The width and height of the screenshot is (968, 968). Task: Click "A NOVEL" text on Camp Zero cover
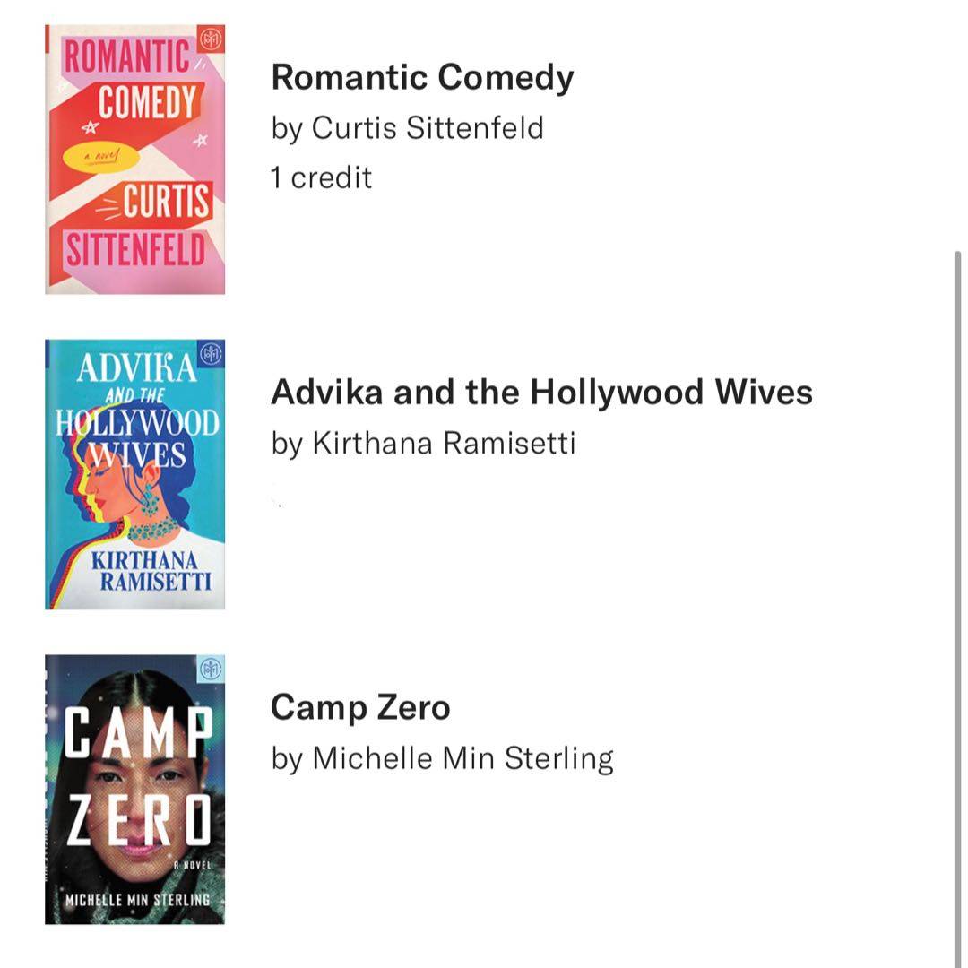pos(191,865)
